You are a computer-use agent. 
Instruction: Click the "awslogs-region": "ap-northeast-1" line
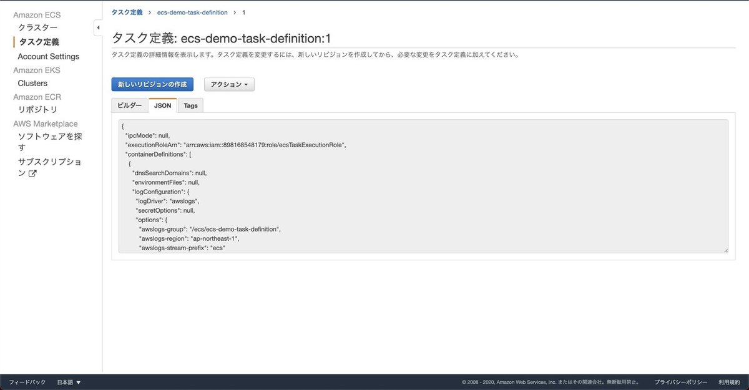189,238
